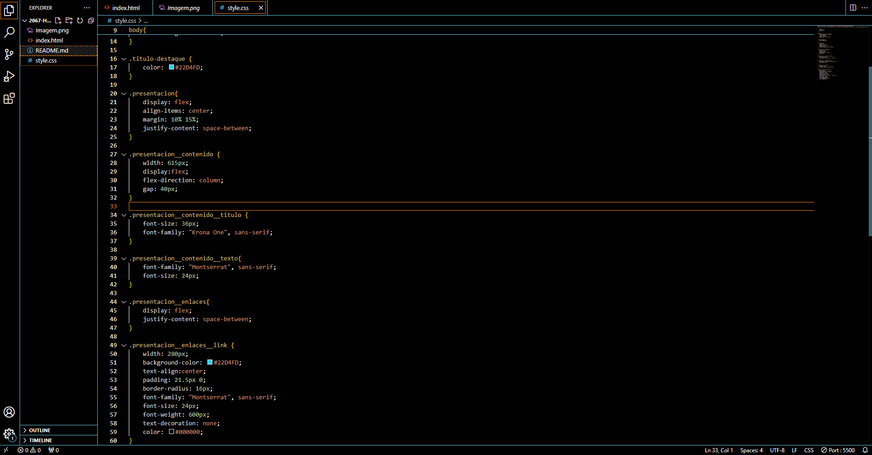Fold the .presentacion__contenido__titulo rule
This screenshot has height=455, width=872.
[124, 215]
